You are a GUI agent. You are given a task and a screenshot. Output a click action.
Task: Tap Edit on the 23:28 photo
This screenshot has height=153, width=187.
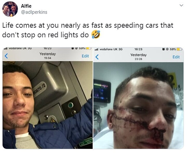pyautogui.click(x=176, y=57)
